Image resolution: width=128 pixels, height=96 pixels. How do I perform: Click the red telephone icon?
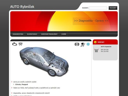[x=96, y=50]
